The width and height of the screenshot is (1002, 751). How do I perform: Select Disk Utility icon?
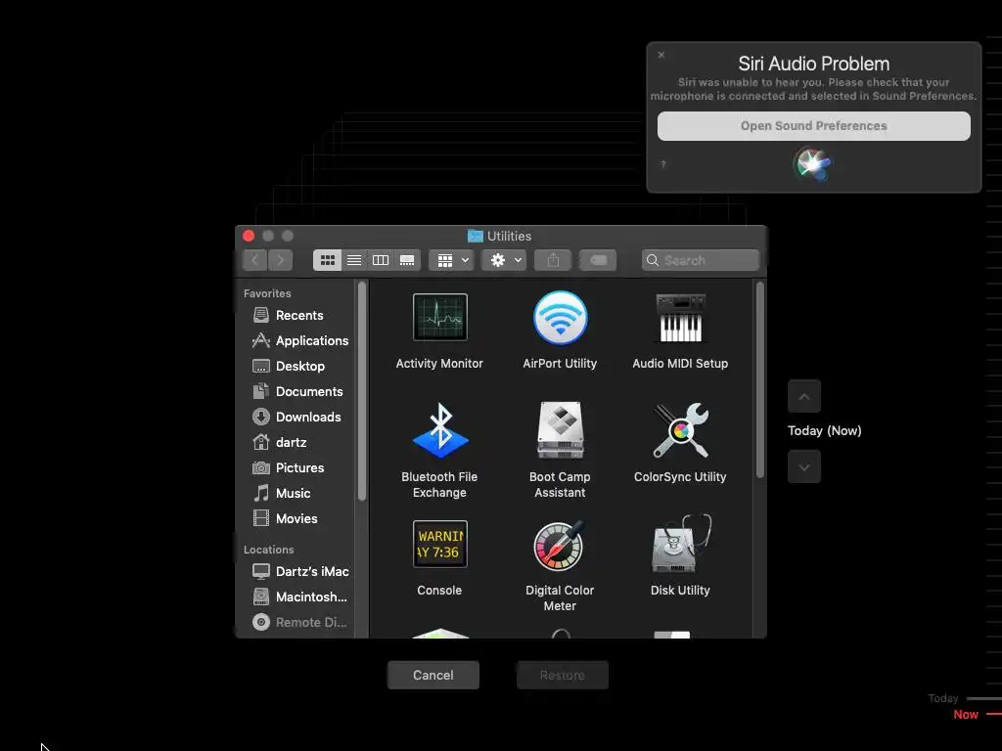tap(680, 544)
